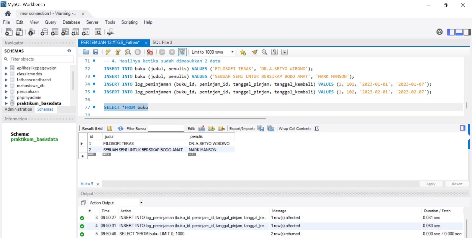
Task: Toggle result grid field types icon
Action: [110, 128]
